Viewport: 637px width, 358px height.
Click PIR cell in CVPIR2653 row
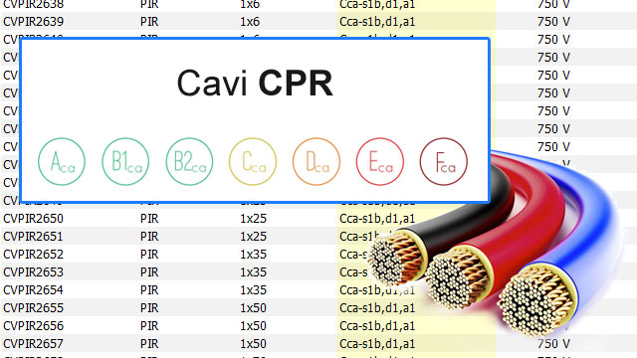(149, 271)
